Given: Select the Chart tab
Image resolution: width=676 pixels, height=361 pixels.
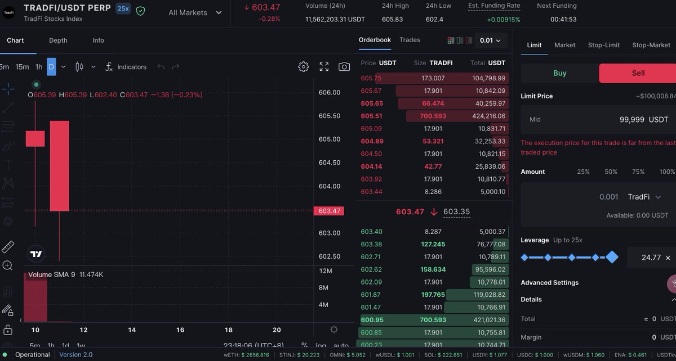Looking at the screenshot, I should pos(15,40).
